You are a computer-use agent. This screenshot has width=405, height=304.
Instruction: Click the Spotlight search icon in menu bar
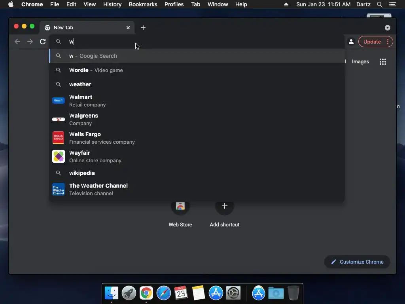click(x=379, y=4)
